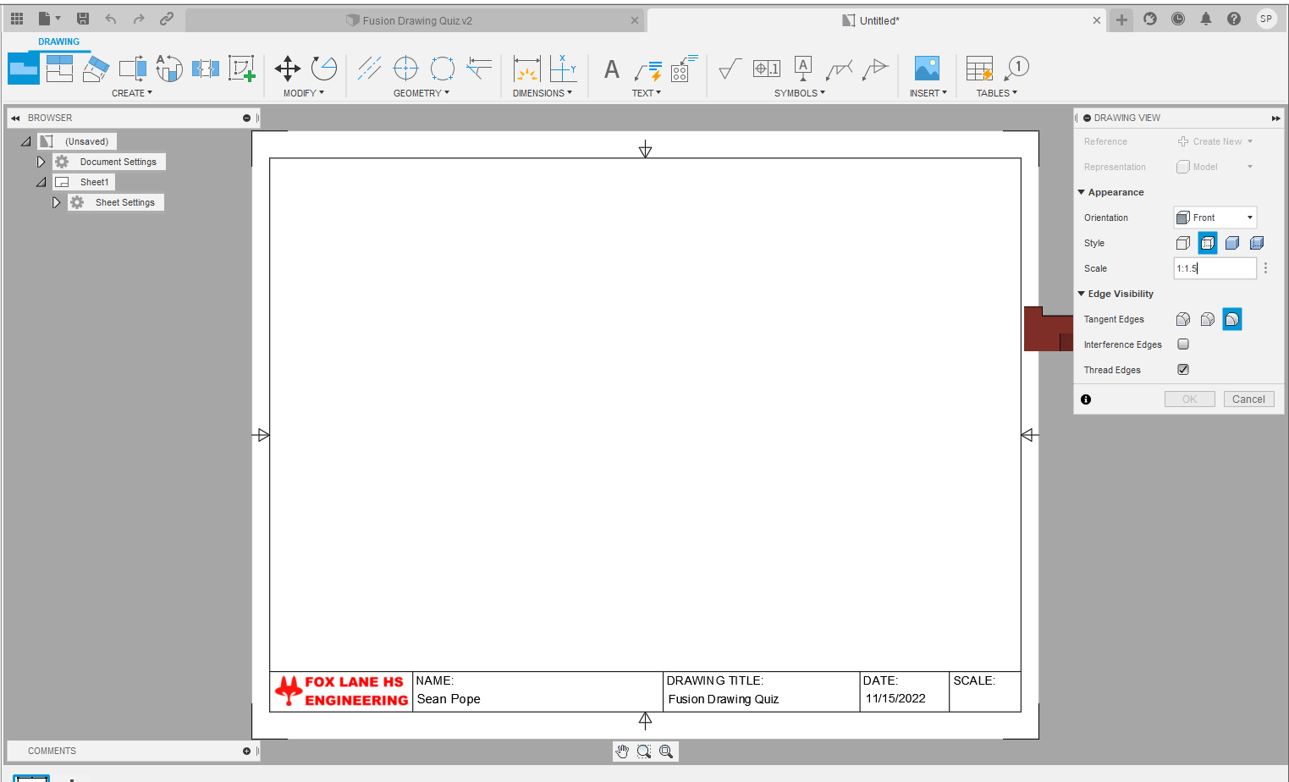Switch to the Fusion Drawing Quiz v2 tab
The image size is (1289, 782).
415,19
